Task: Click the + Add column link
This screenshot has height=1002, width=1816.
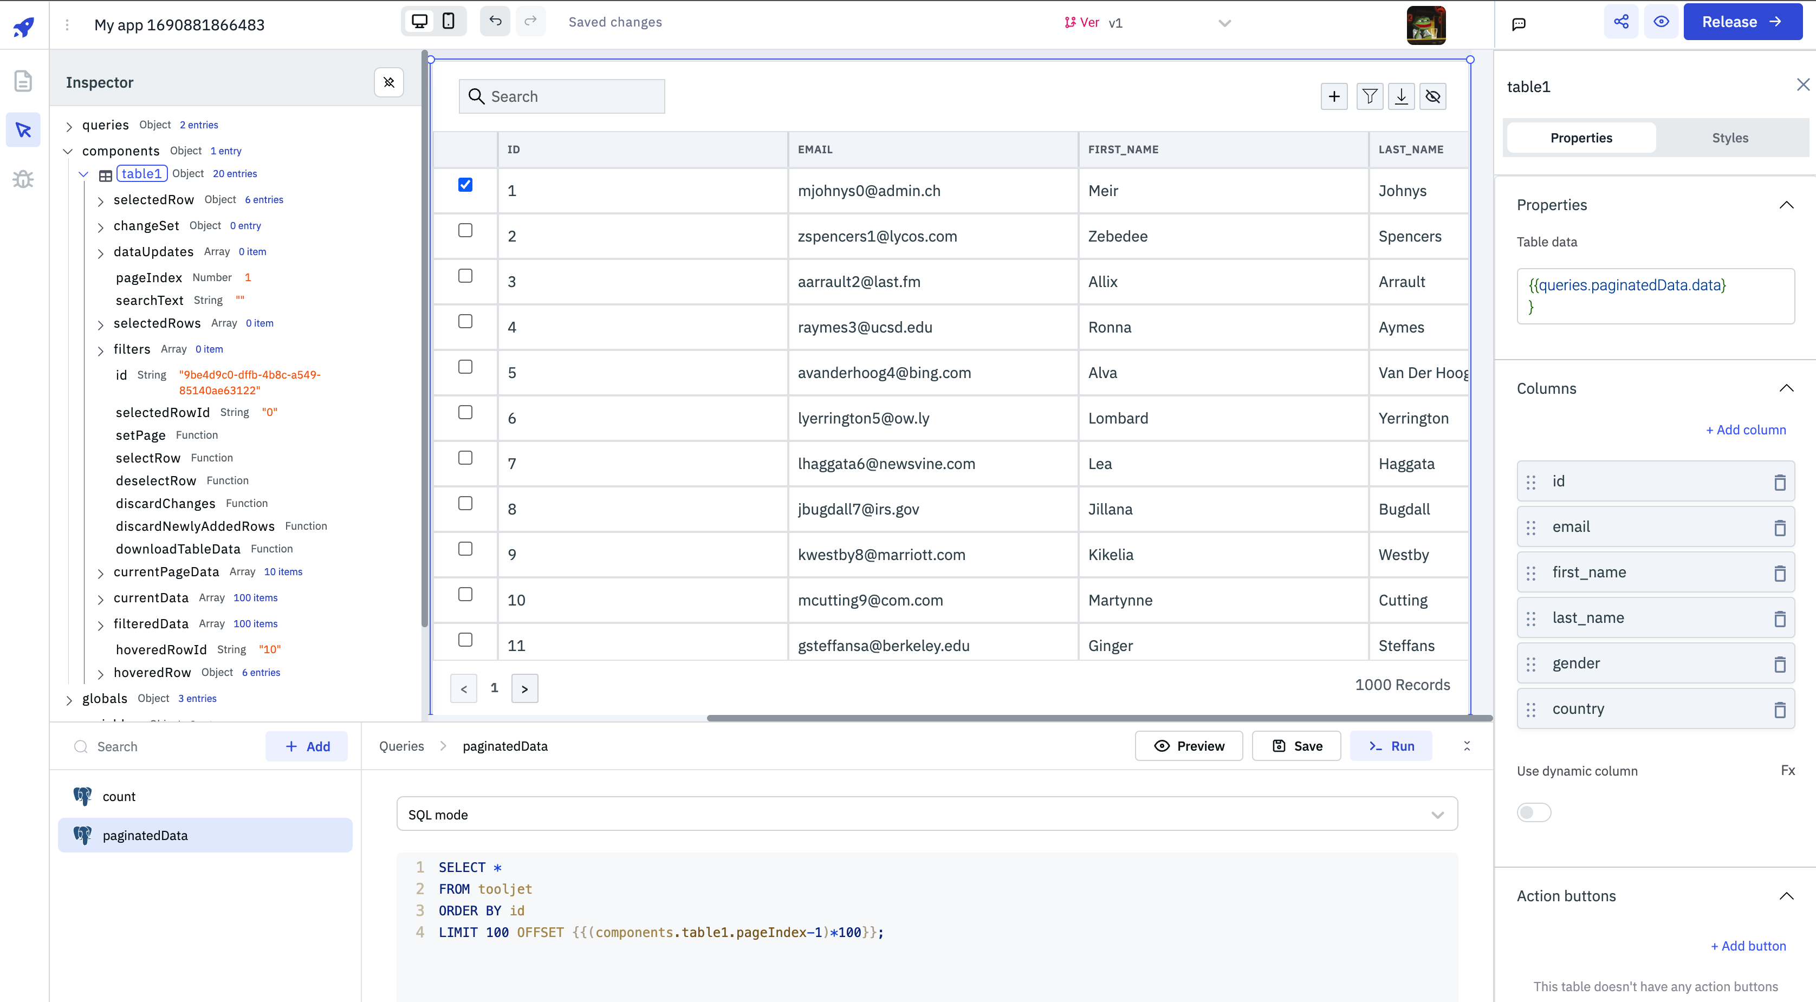Action: pos(1746,430)
